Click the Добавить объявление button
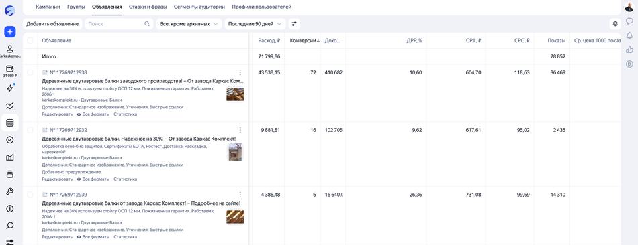 (52, 24)
